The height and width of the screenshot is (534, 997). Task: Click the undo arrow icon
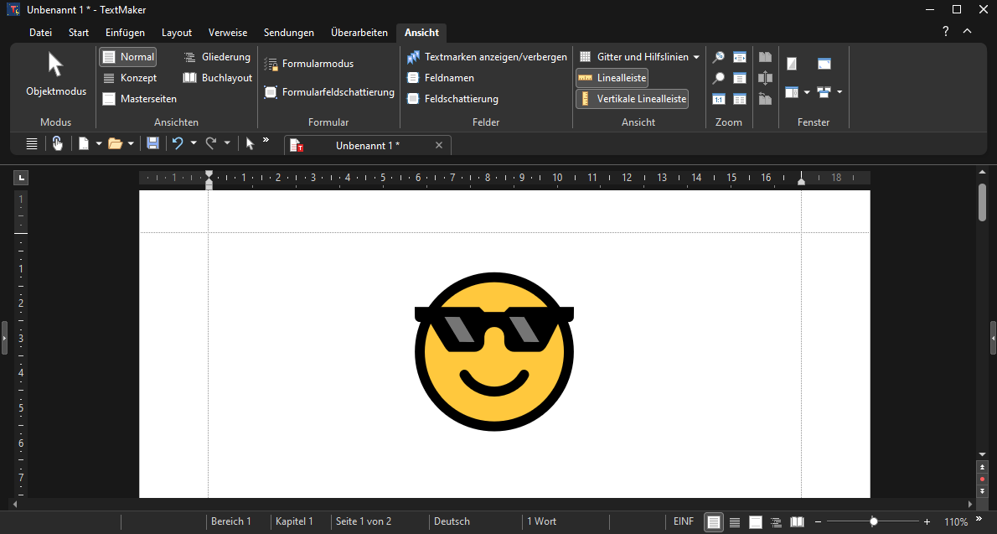tap(177, 144)
